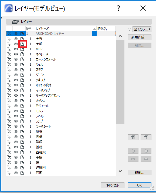This screenshot has height=193, width=156.
Task: Select the カーテンウォール layer row
Action: tap(61, 59)
